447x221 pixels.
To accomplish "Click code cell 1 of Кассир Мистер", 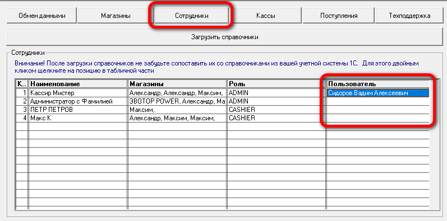I will pyautogui.click(x=22, y=93).
